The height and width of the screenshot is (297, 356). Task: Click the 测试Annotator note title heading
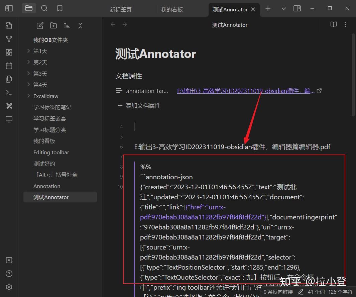pos(155,54)
